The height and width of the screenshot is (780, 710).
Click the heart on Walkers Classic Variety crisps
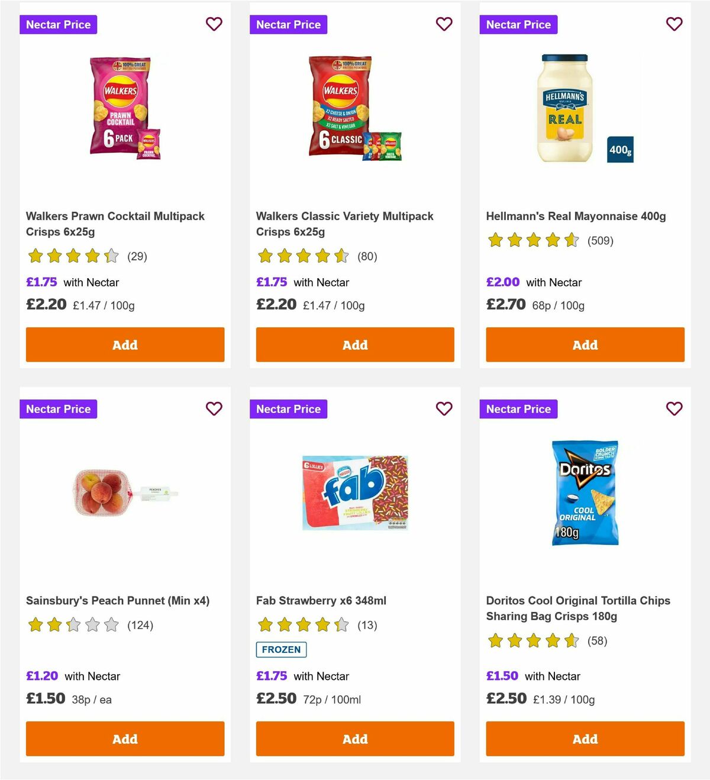pyautogui.click(x=444, y=24)
